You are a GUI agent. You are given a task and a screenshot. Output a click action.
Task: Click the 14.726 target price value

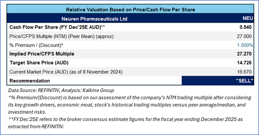tap(244, 63)
